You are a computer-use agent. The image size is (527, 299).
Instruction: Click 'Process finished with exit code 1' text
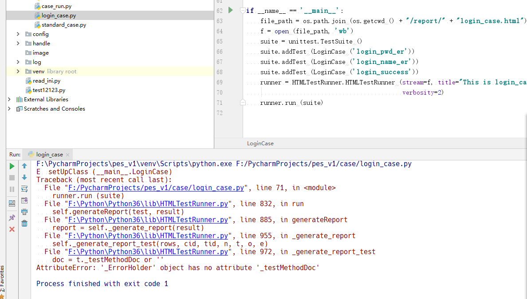[102, 284]
